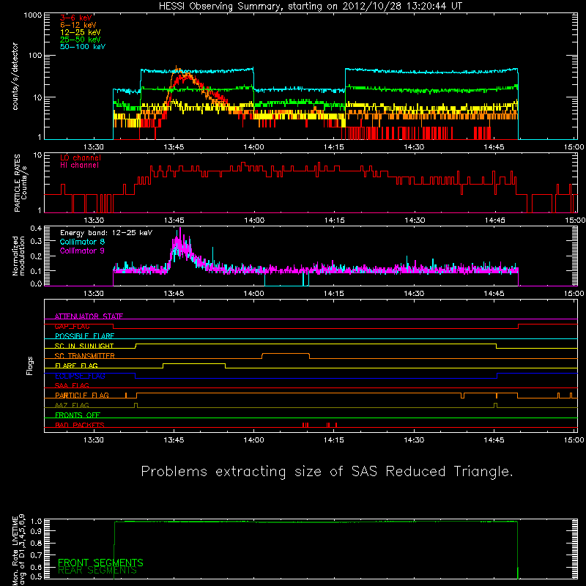586x586 pixels.
Task: Click the SC_TRANSMITTER flag label
Action: [x=85, y=356]
